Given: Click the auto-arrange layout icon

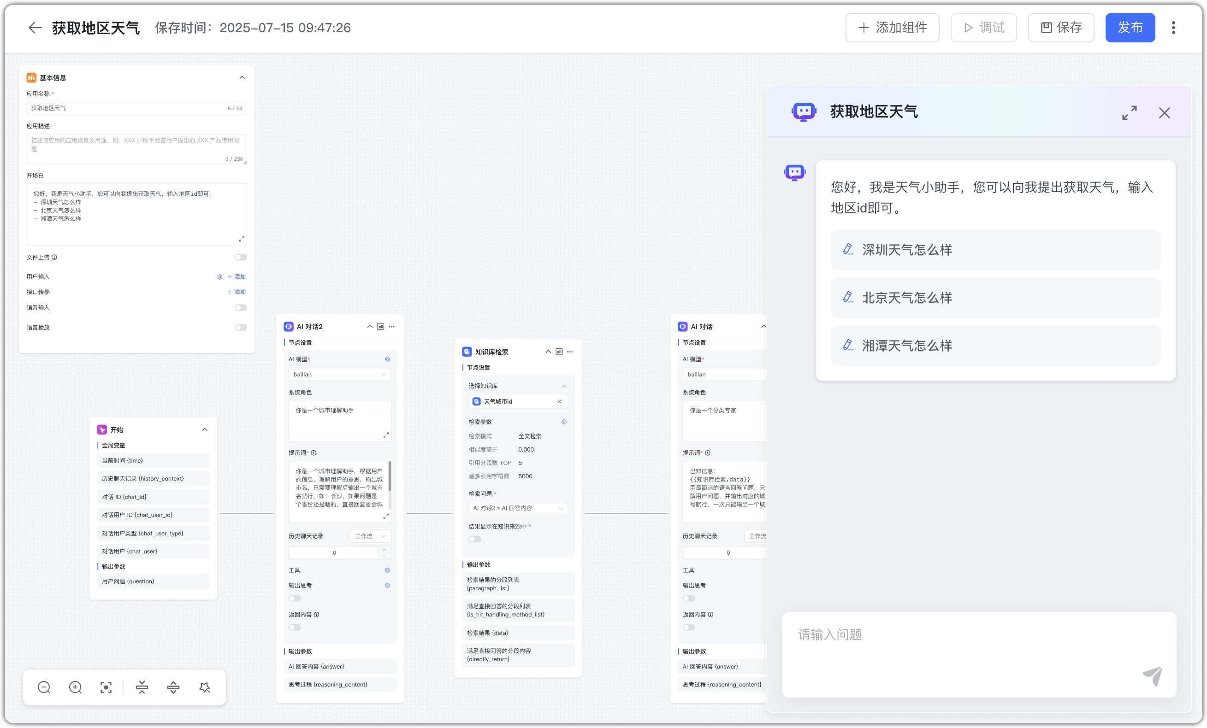Looking at the screenshot, I should tap(205, 687).
